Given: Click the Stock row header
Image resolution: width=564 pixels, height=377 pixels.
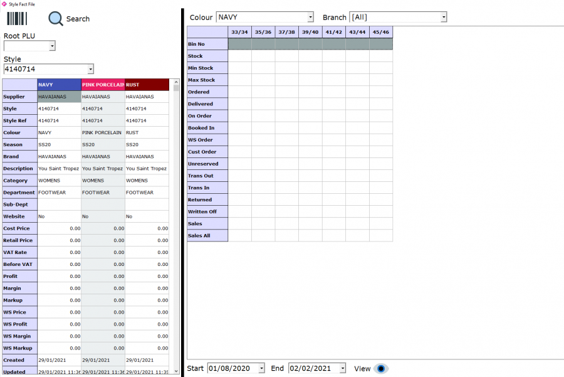Looking at the screenshot, I should pos(207,56).
